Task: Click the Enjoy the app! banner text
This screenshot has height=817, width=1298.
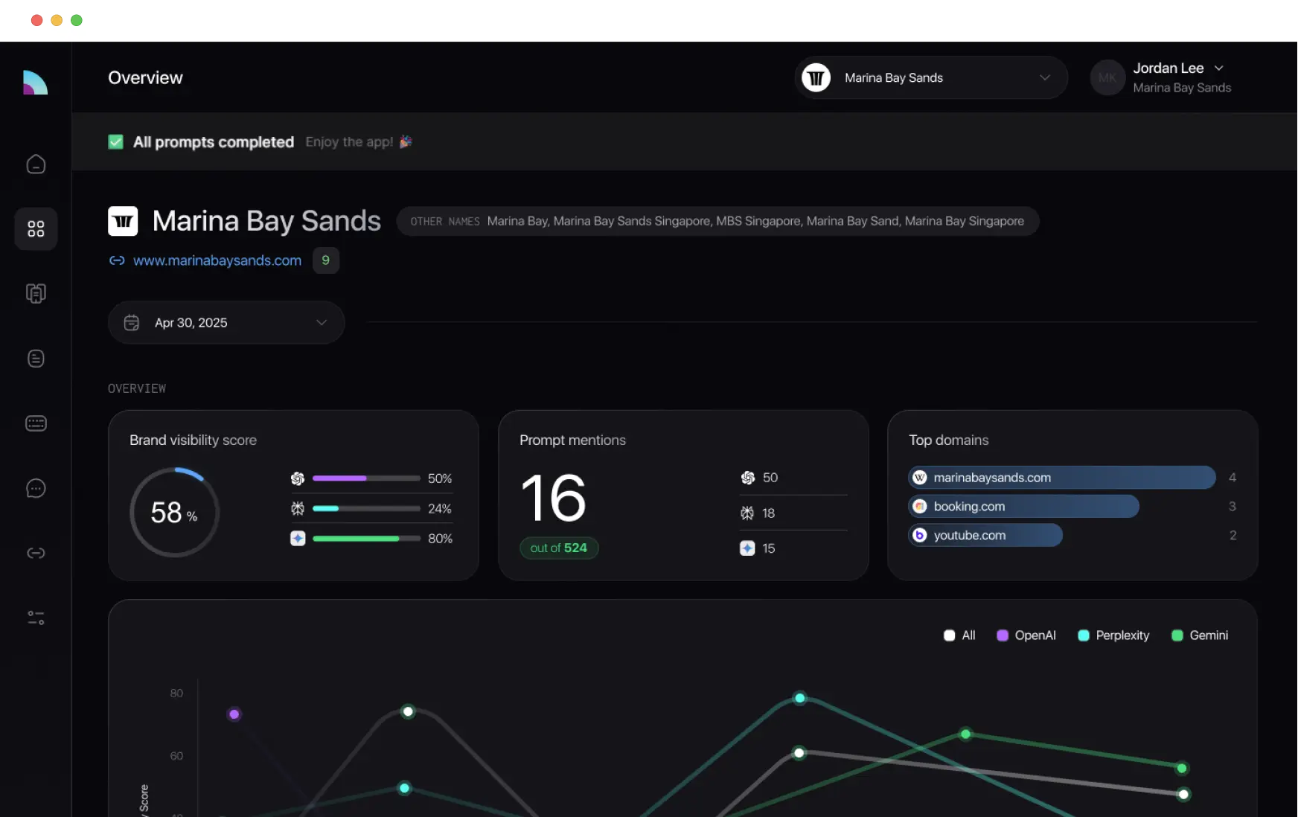Action: pos(349,141)
